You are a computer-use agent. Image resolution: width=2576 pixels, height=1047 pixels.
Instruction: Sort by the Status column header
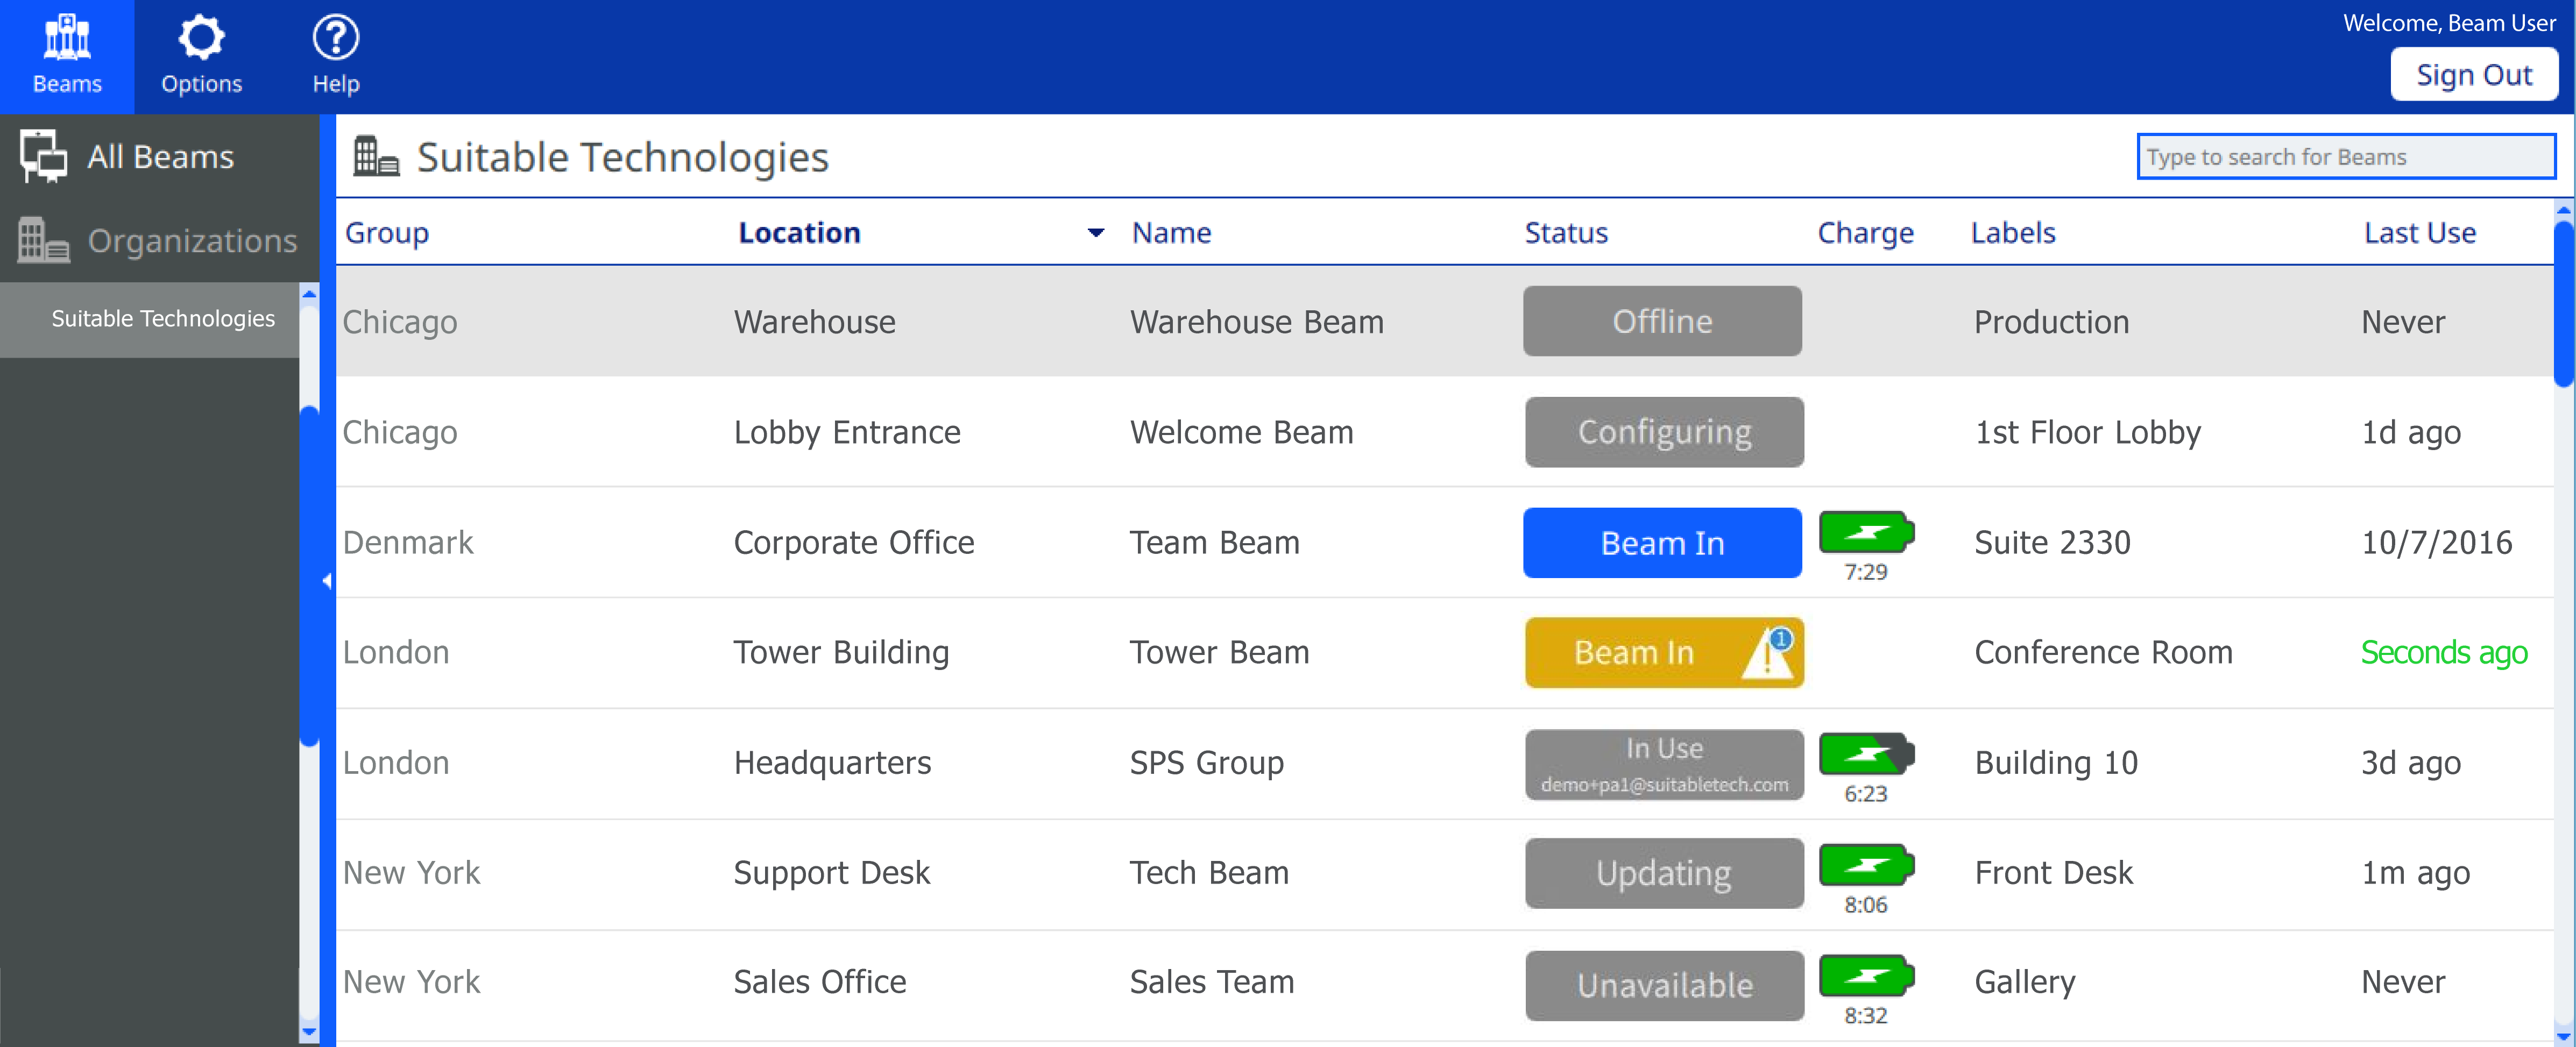pos(1565,233)
